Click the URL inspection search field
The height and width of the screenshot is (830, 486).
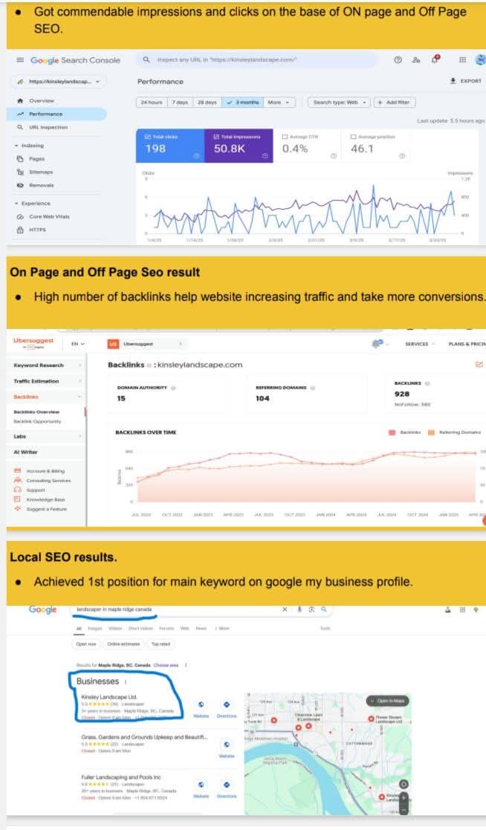[257, 59]
